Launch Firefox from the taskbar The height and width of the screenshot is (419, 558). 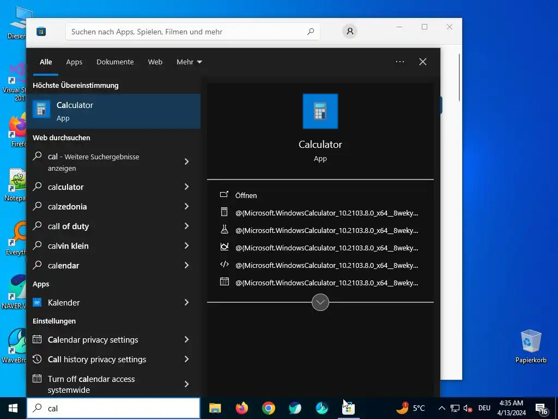(241, 408)
